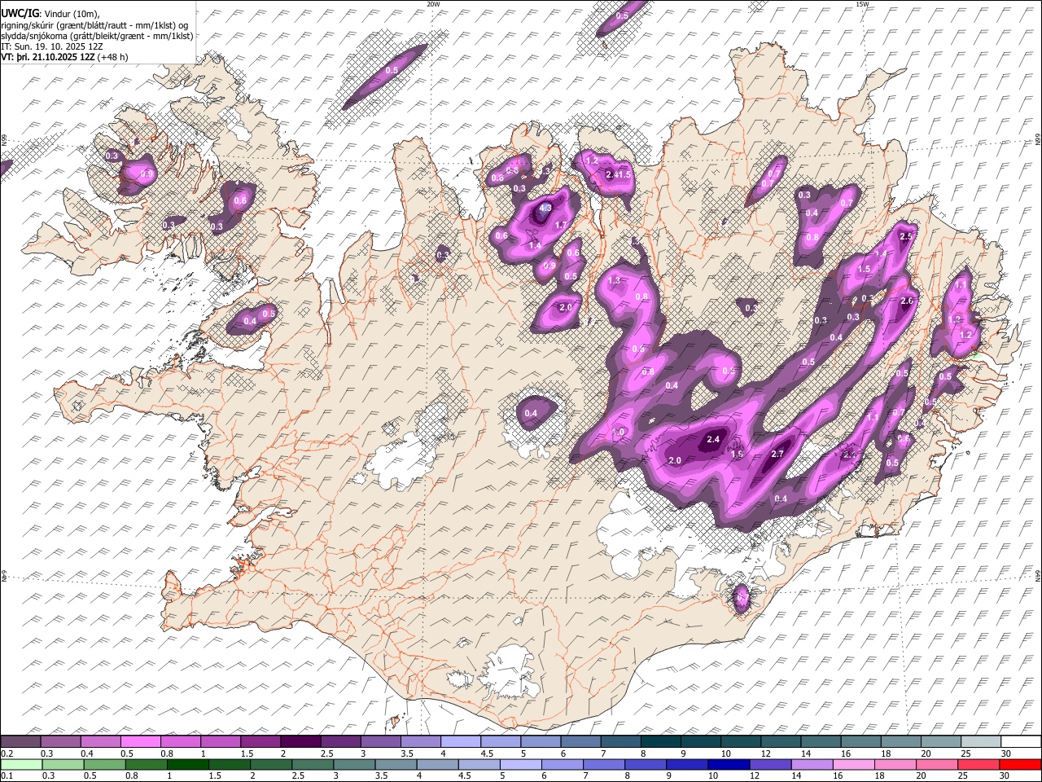The width and height of the screenshot is (1042, 782).
Task: Click the 0.2 label in the legend
Action: (x=7, y=753)
